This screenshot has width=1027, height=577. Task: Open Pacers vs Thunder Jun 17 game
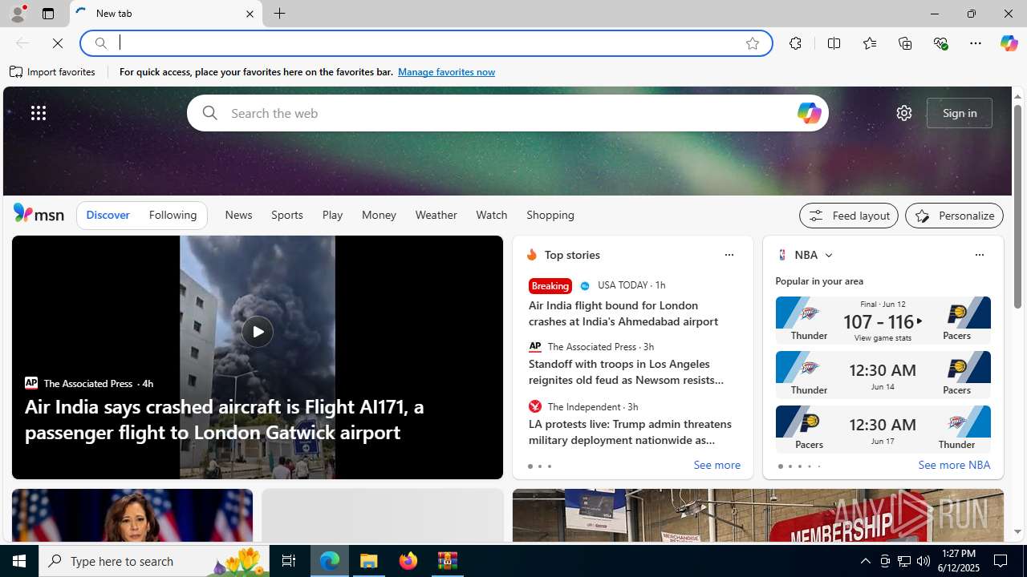(883, 429)
